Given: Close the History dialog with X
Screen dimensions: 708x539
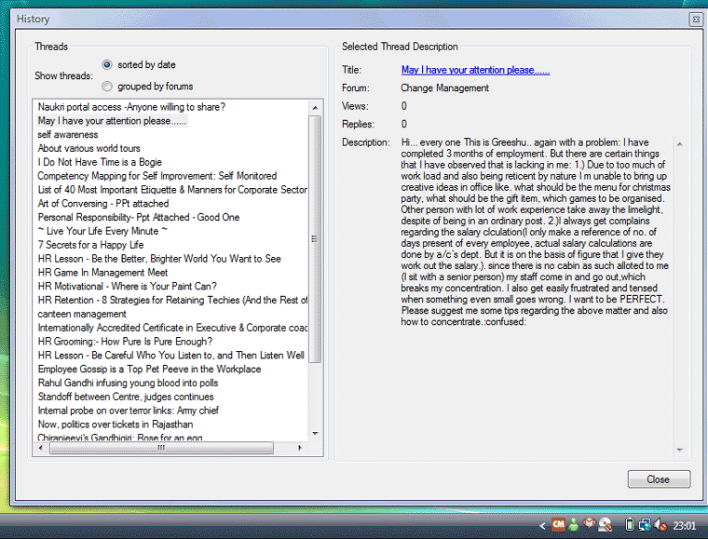Looking at the screenshot, I should [x=696, y=19].
